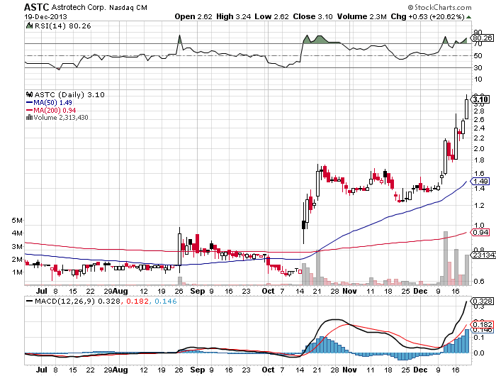Image resolution: width=496 pixels, height=376 pixels.
Task: Click the RSI indicator mountain icon
Action: click(30, 26)
